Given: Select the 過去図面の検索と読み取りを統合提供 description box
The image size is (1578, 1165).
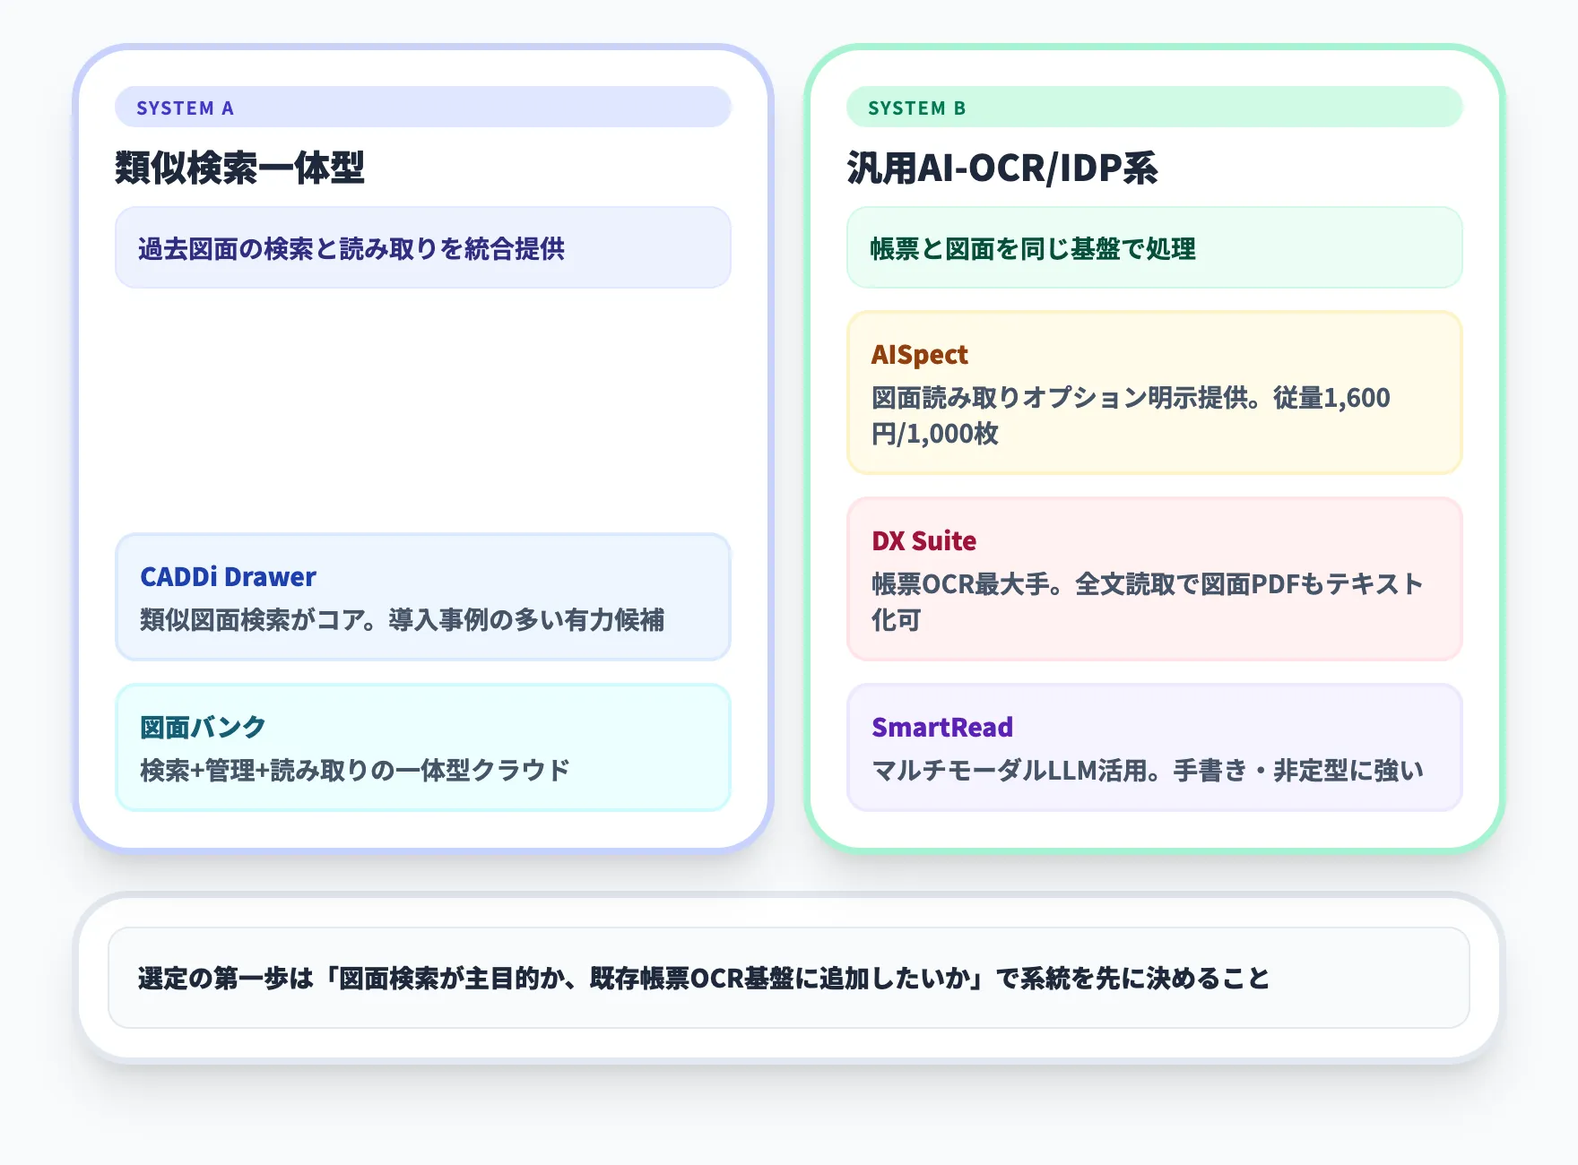Looking at the screenshot, I should coord(422,248).
